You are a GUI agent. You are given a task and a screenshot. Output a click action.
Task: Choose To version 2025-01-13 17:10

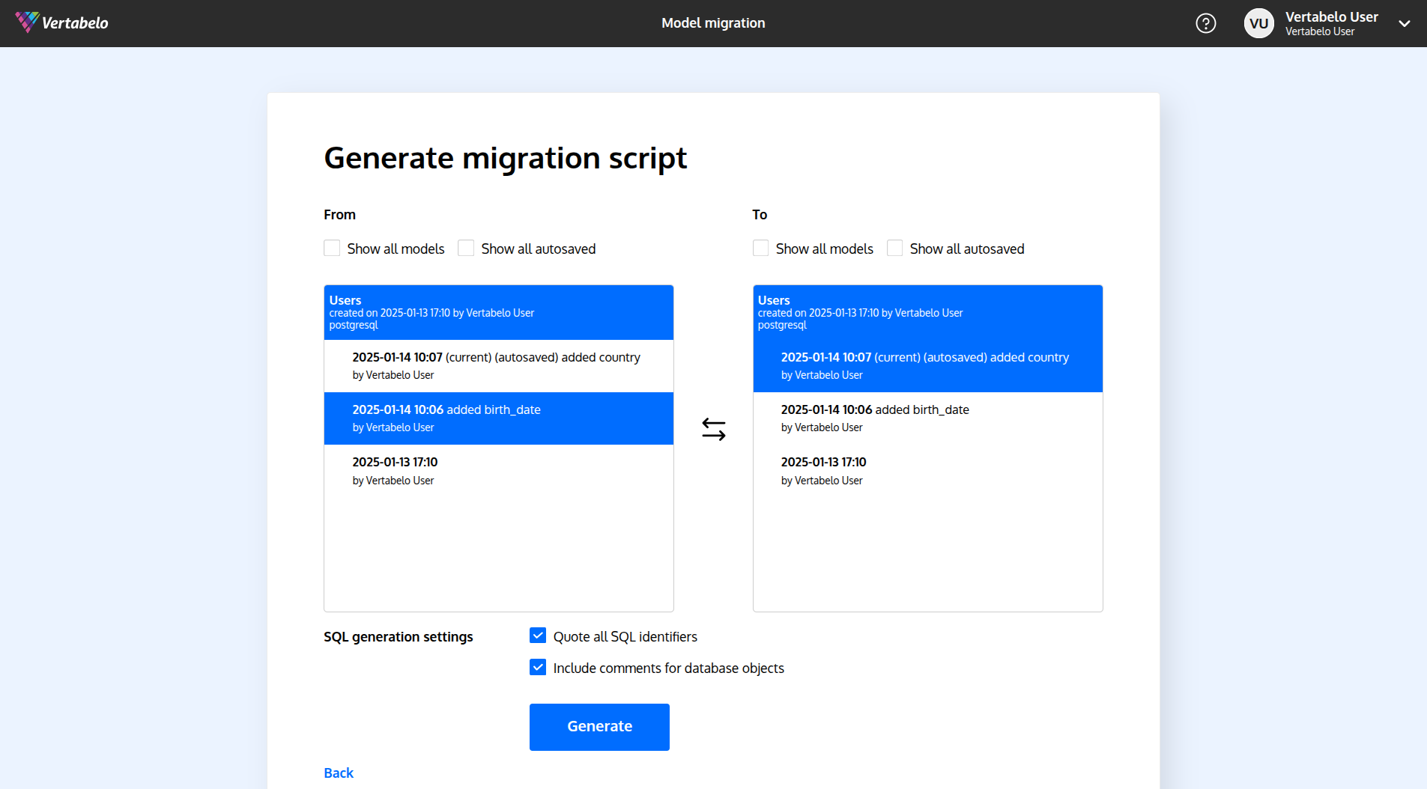tap(927, 470)
